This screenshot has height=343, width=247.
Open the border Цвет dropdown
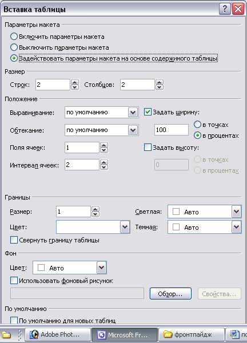point(125,227)
